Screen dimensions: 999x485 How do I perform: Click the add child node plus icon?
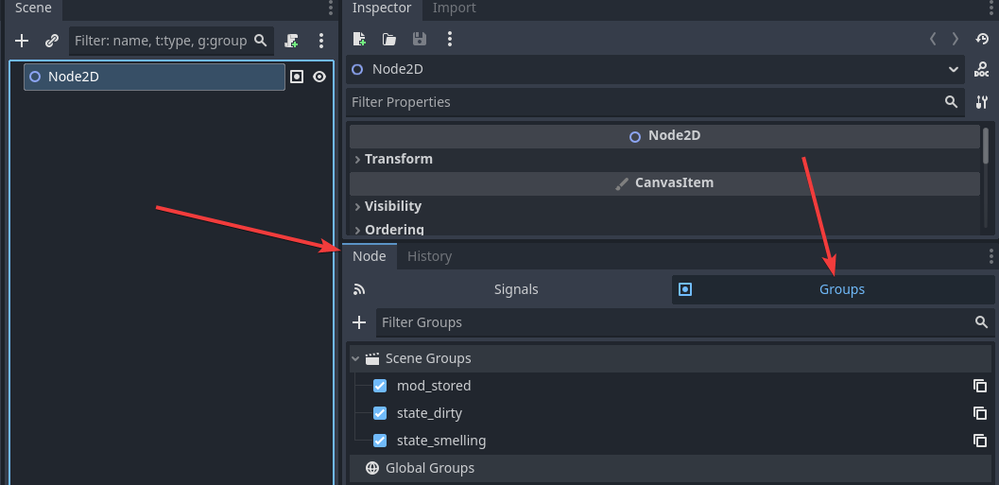pyautogui.click(x=23, y=41)
